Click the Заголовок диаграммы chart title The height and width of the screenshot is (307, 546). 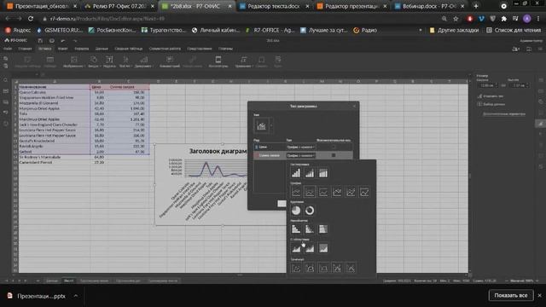tap(218, 151)
